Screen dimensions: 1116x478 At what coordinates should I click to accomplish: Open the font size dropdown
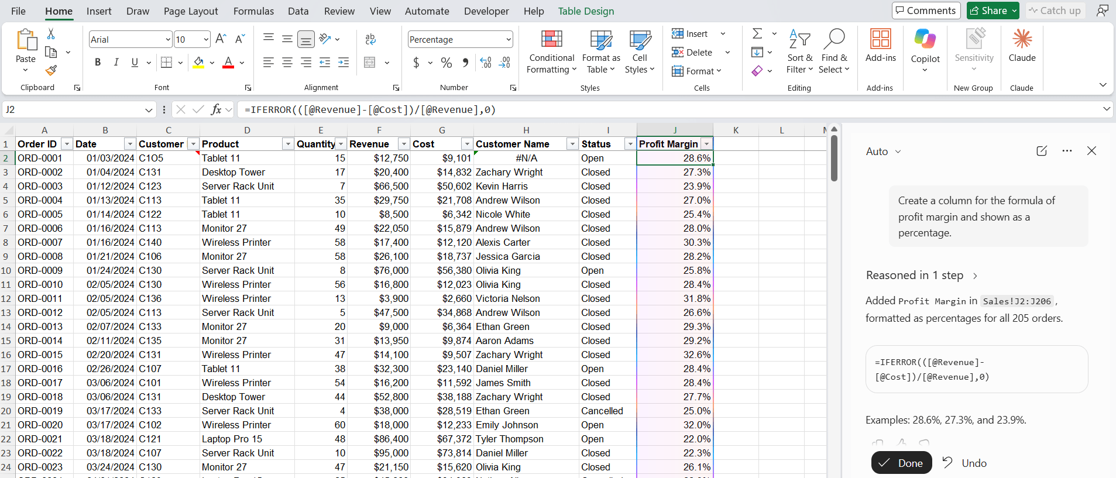206,39
